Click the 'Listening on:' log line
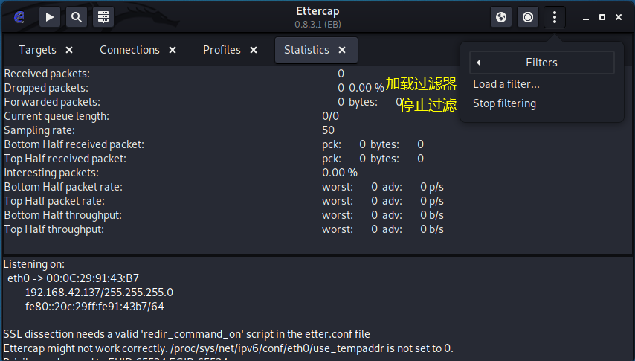The width and height of the screenshot is (635, 361). tap(34, 264)
